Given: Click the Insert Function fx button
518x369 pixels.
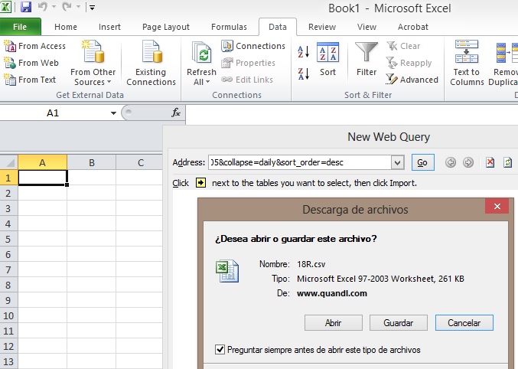Looking at the screenshot, I should [176, 113].
